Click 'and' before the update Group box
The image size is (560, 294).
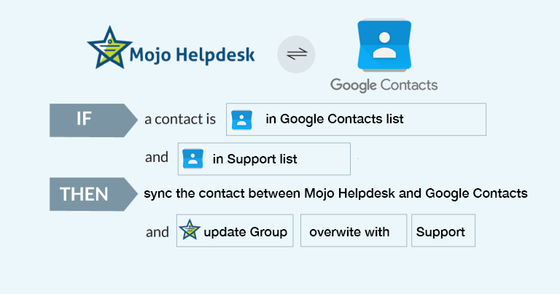pyautogui.click(x=157, y=232)
